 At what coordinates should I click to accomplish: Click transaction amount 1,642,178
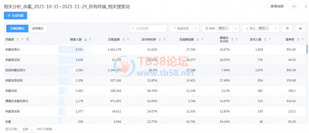pyautogui.click(x=115, y=49)
